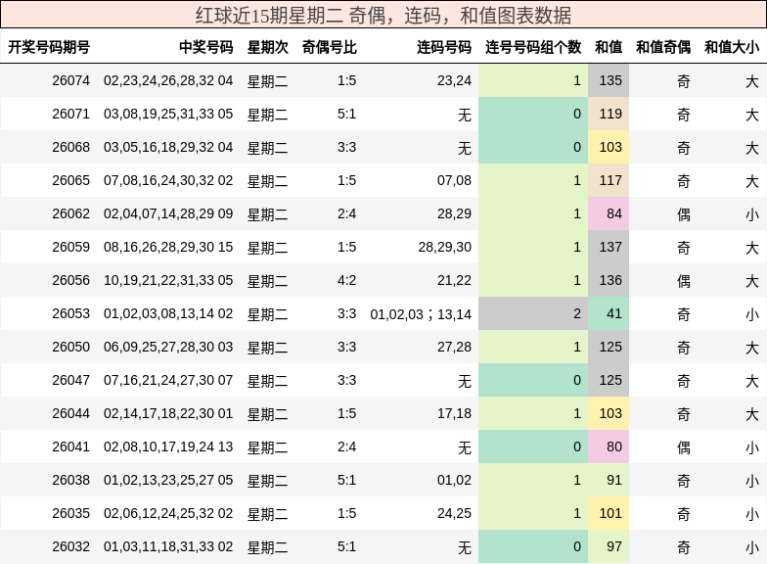767x564 pixels.
Task: Select winning numbers 02,08,10,17,19,24 13
Action: 168,446
